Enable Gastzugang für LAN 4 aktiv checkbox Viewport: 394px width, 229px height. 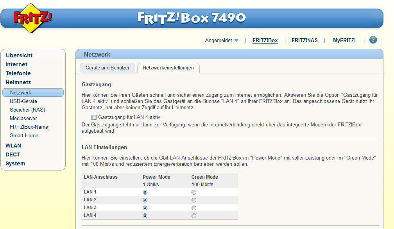point(94,117)
